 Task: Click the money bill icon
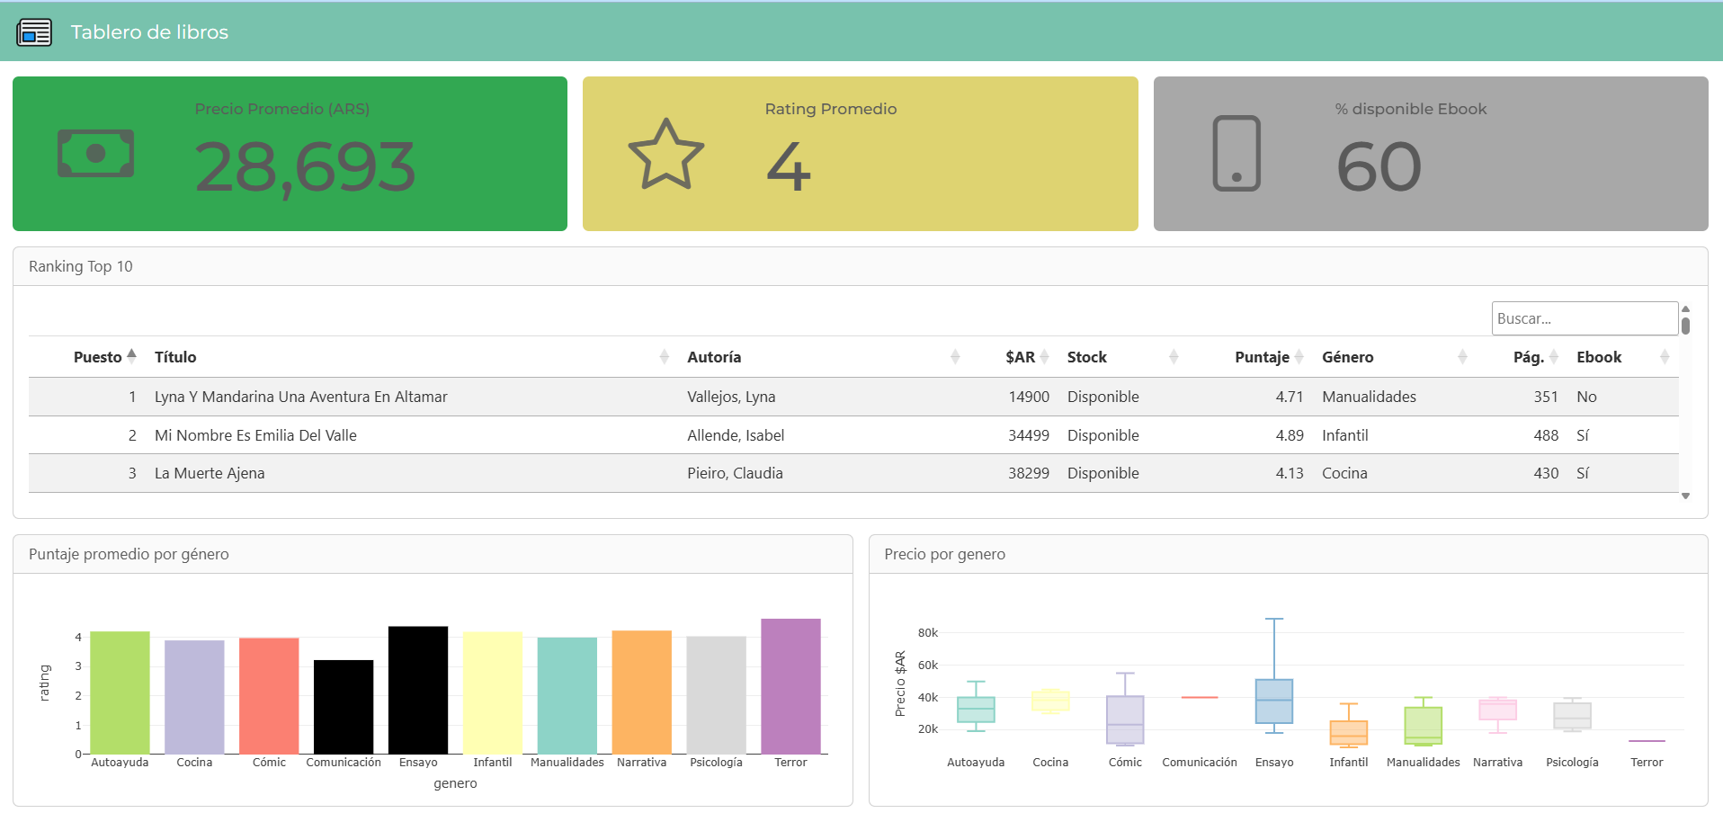click(x=95, y=154)
